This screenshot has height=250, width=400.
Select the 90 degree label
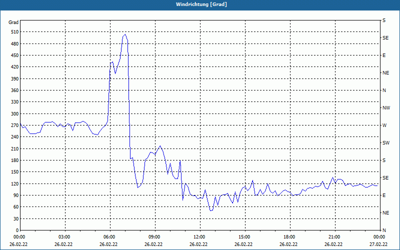pos(16,195)
